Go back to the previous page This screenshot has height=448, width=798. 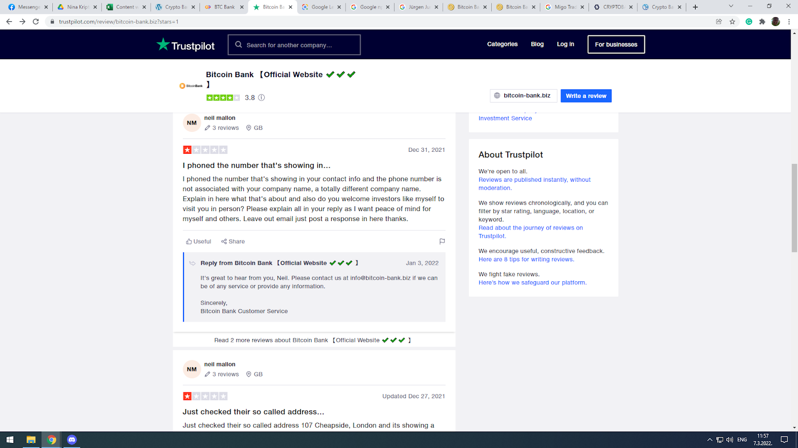(9, 21)
